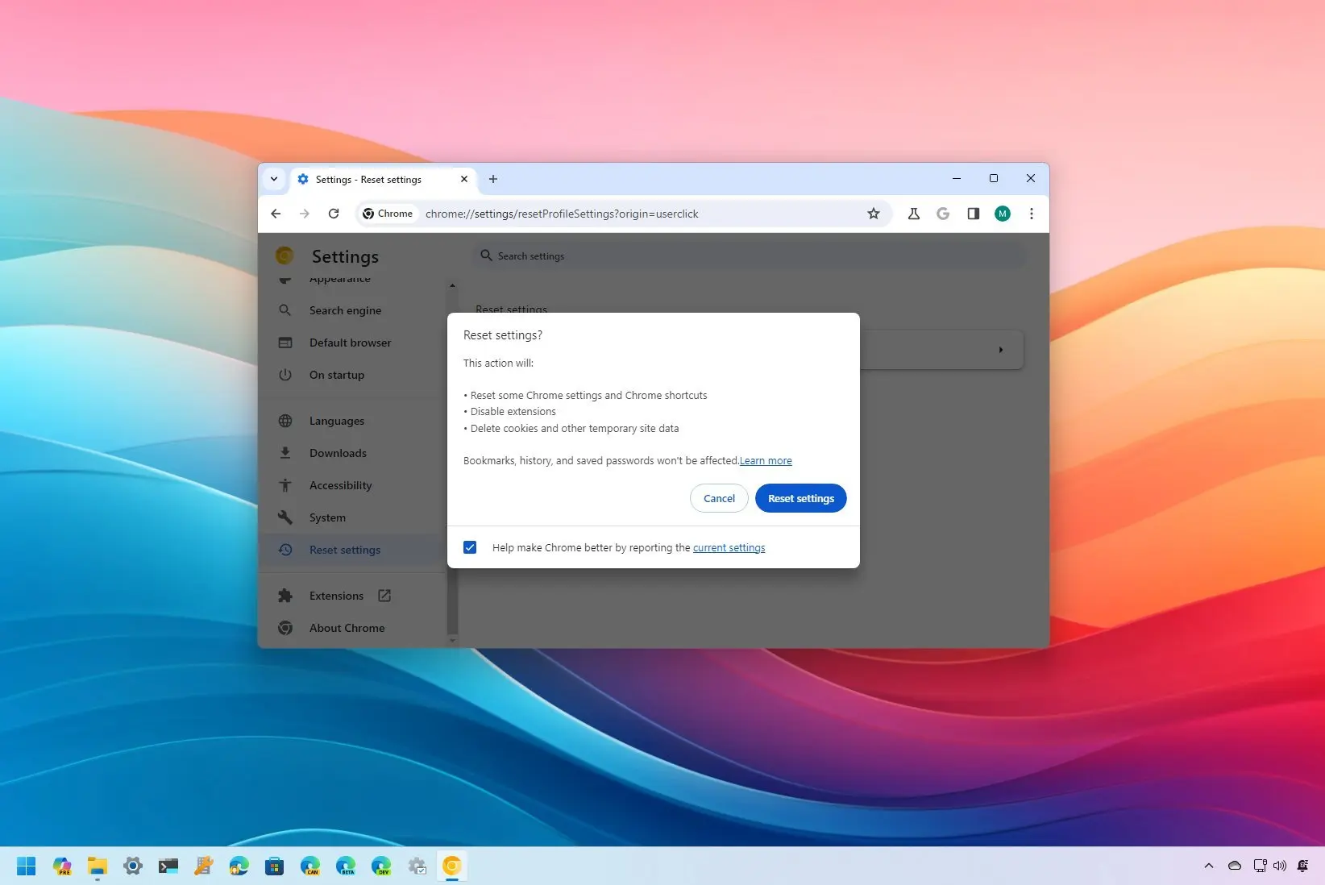Open About Chrome page
1325x885 pixels.
point(347,628)
